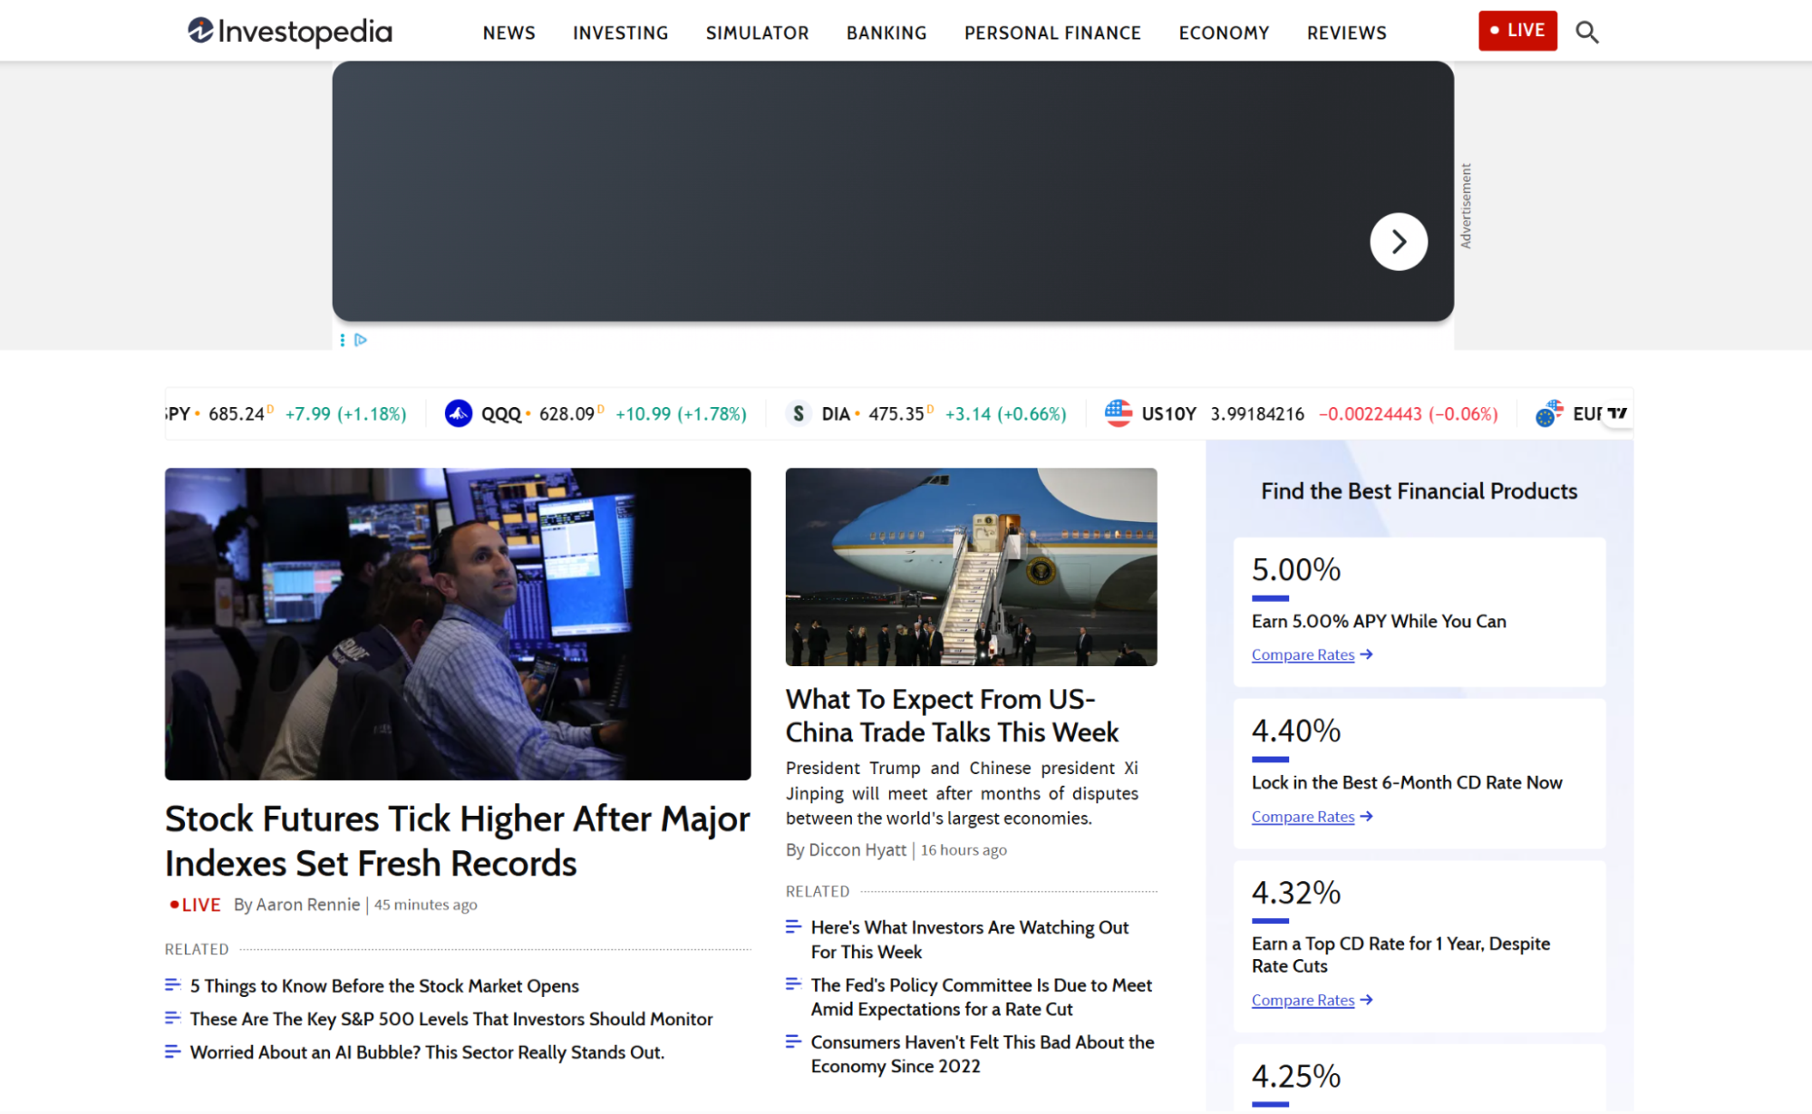The width and height of the screenshot is (1812, 1114).
Task: Open the Reviews menu
Action: pos(1346,33)
